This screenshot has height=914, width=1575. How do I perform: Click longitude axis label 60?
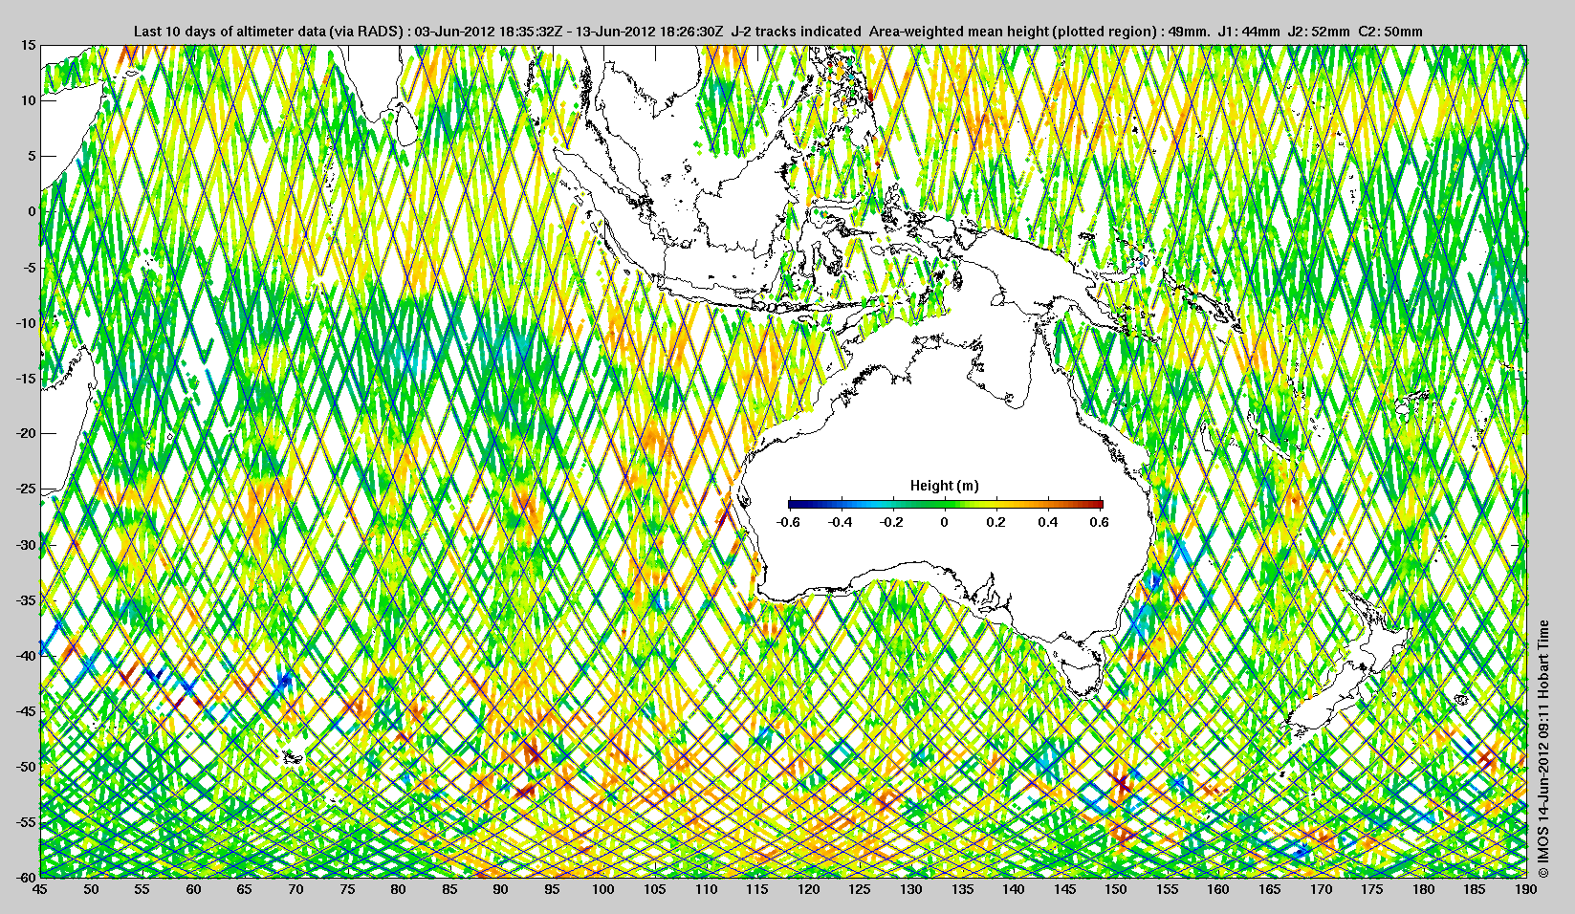click(193, 889)
